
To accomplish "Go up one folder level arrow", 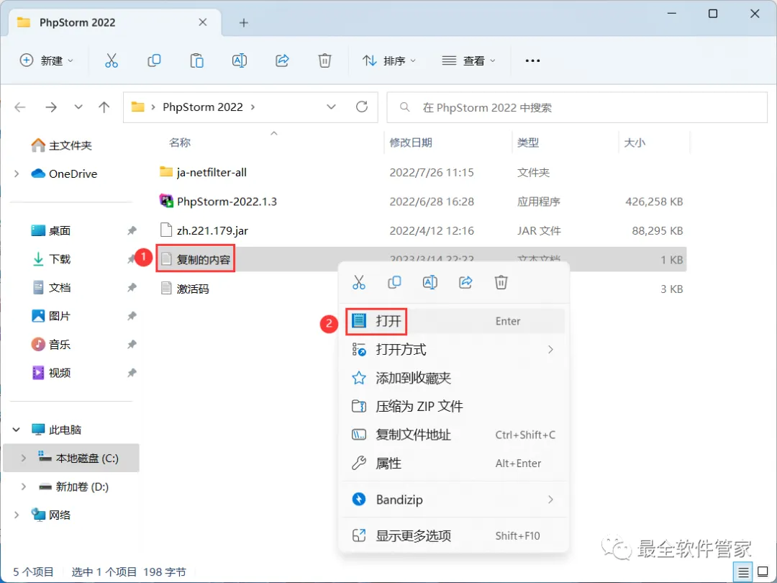I will point(104,107).
